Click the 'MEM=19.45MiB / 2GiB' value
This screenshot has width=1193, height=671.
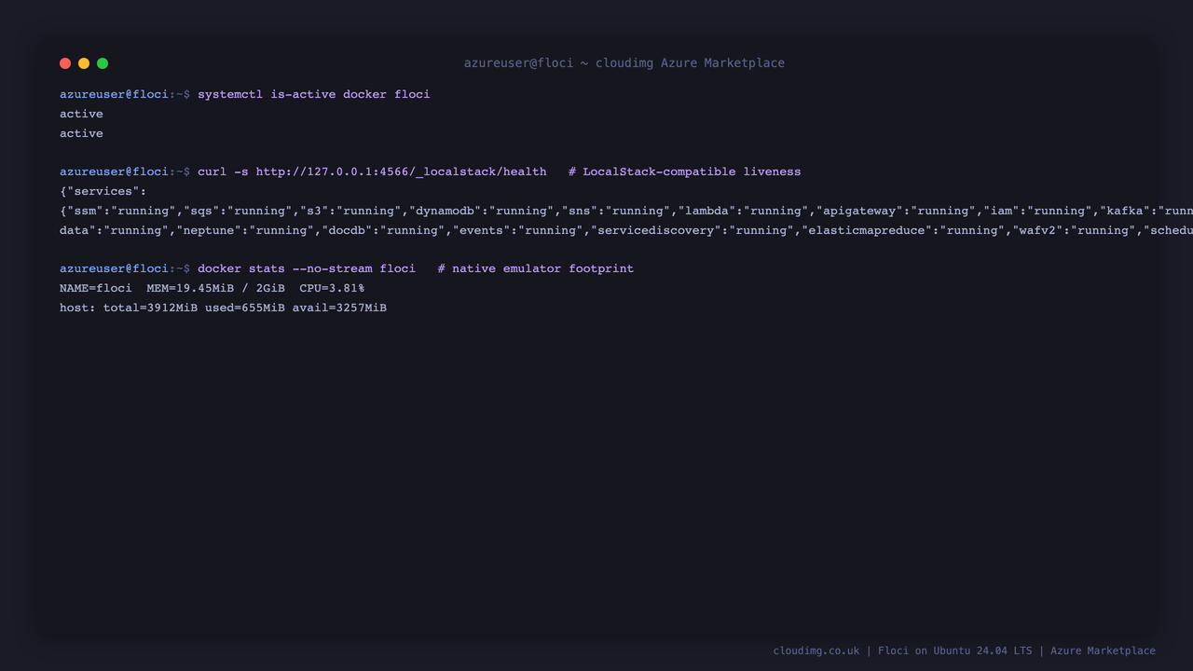215,288
